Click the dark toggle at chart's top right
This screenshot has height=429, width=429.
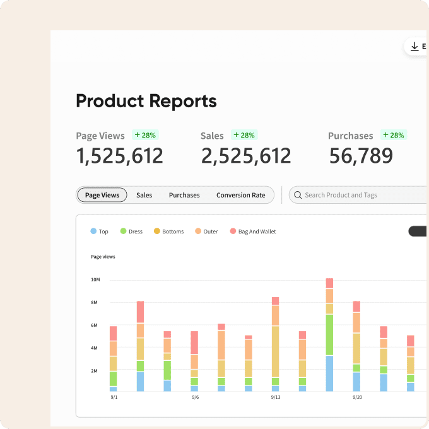click(418, 232)
